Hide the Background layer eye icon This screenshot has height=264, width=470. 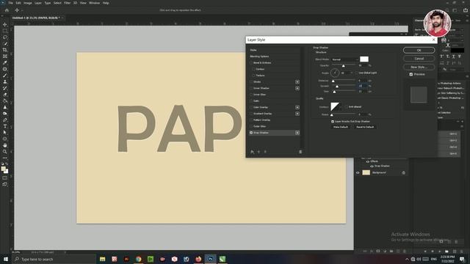tap(358, 173)
